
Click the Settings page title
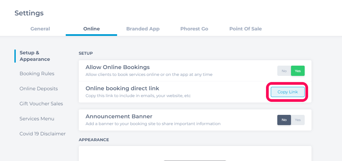[x=29, y=13]
